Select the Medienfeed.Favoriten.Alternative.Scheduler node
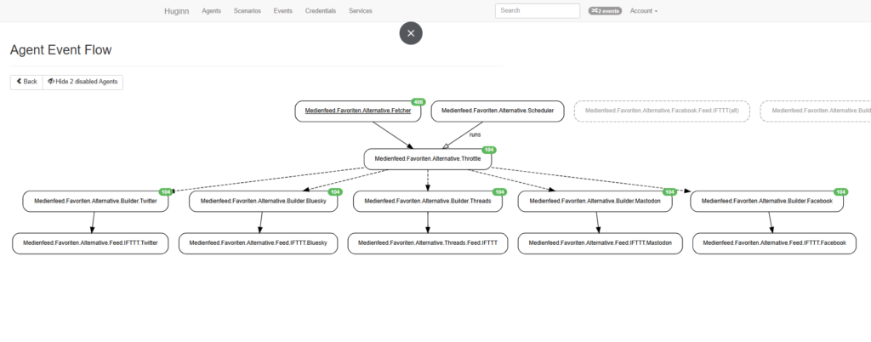Image resolution: width=871 pixels, height=342 pixels. (498, 111)
